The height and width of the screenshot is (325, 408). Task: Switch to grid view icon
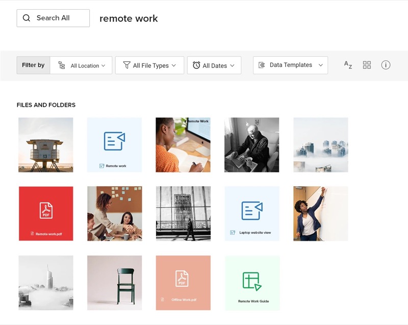click(367, 65)
